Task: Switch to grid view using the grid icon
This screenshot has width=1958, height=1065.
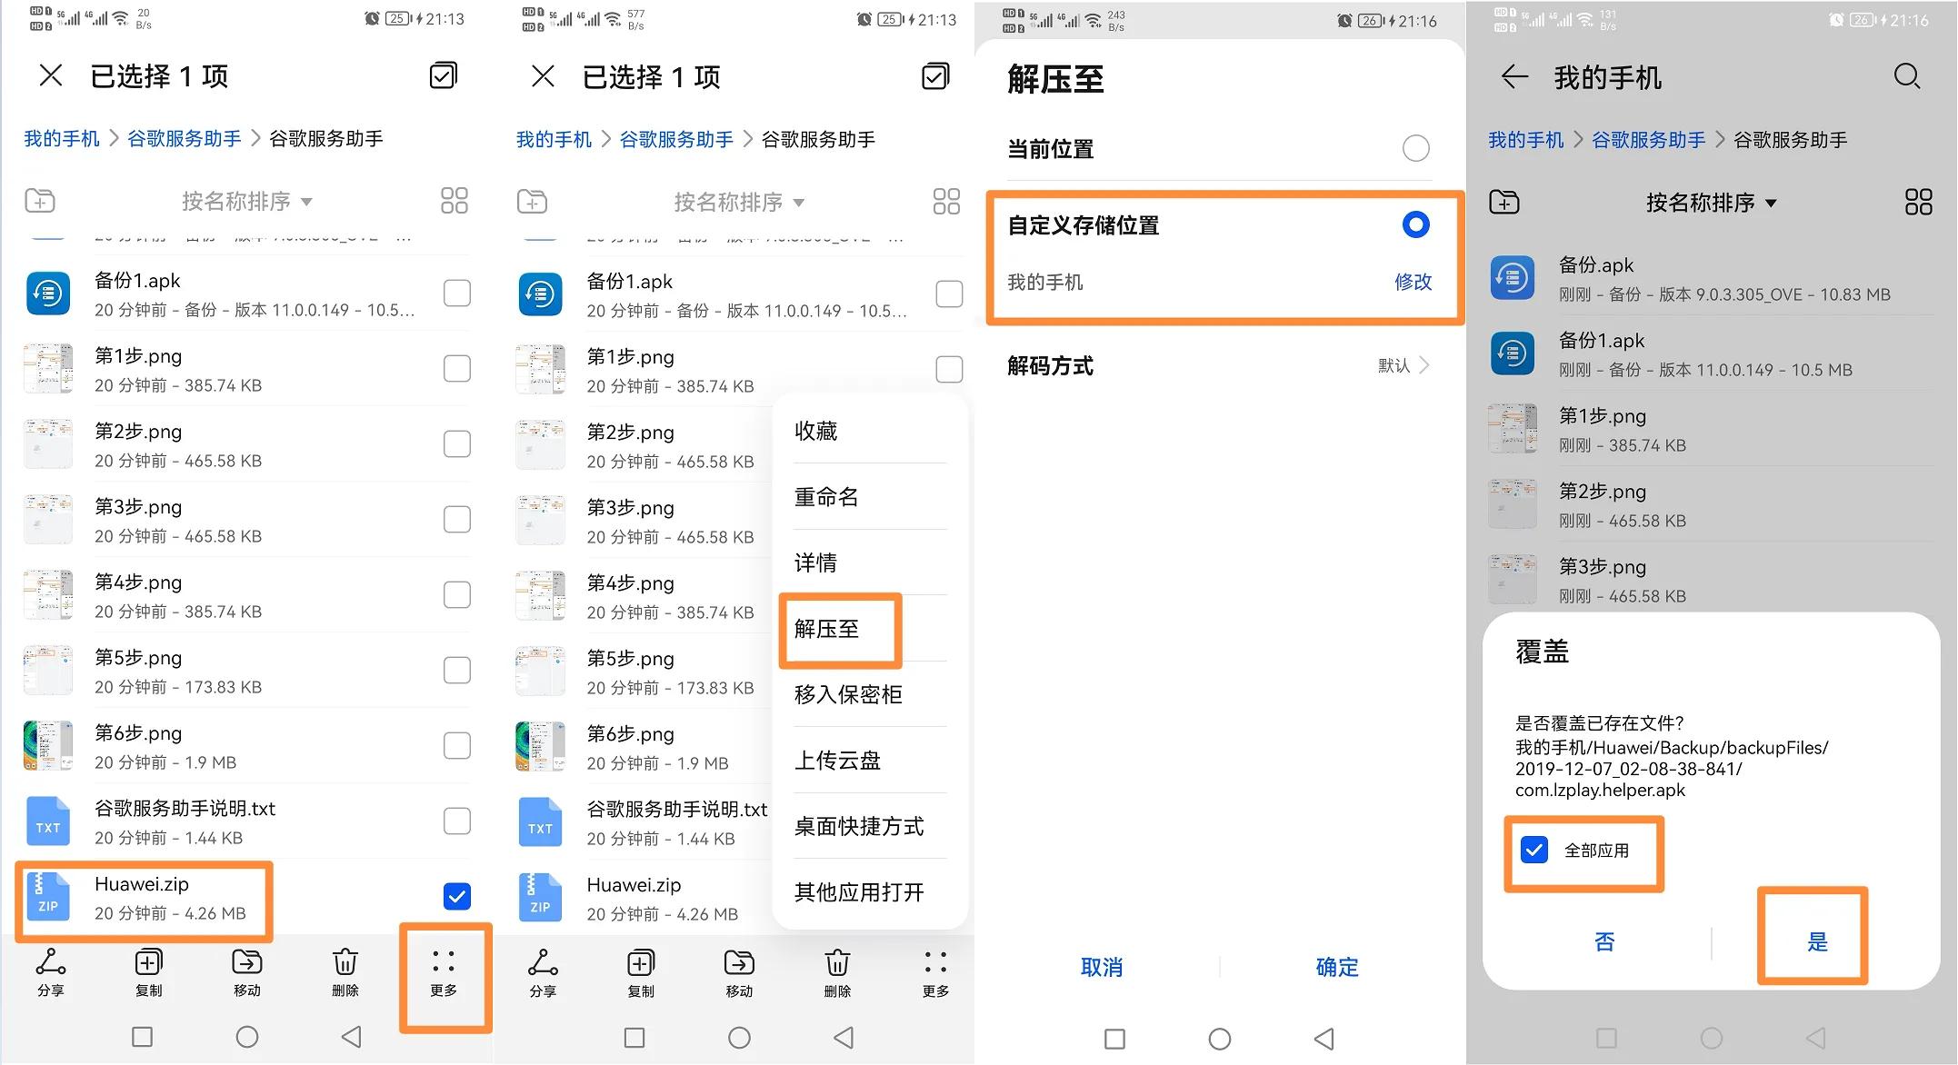Action: click(x=455, y=201)
